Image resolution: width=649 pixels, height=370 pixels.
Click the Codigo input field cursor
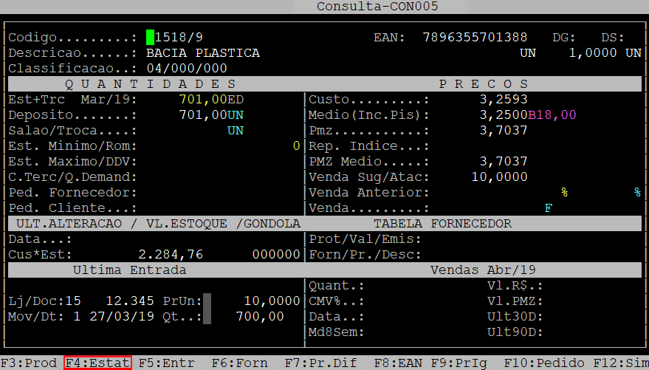[150, 37]
